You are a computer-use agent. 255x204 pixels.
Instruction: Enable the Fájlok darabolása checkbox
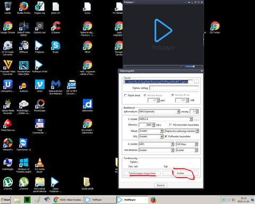[x=125, y=96]
